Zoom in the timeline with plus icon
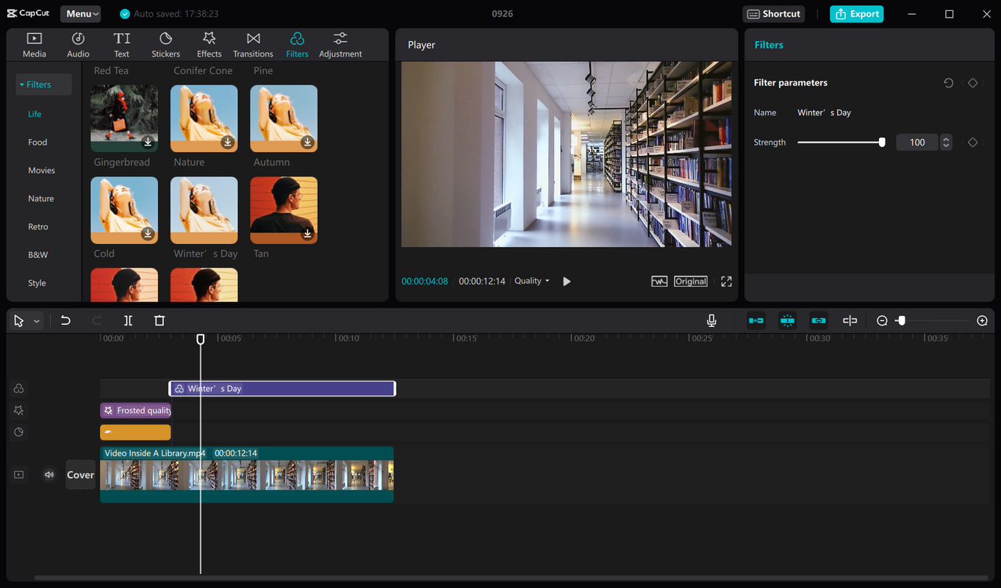 coord(982,320)
